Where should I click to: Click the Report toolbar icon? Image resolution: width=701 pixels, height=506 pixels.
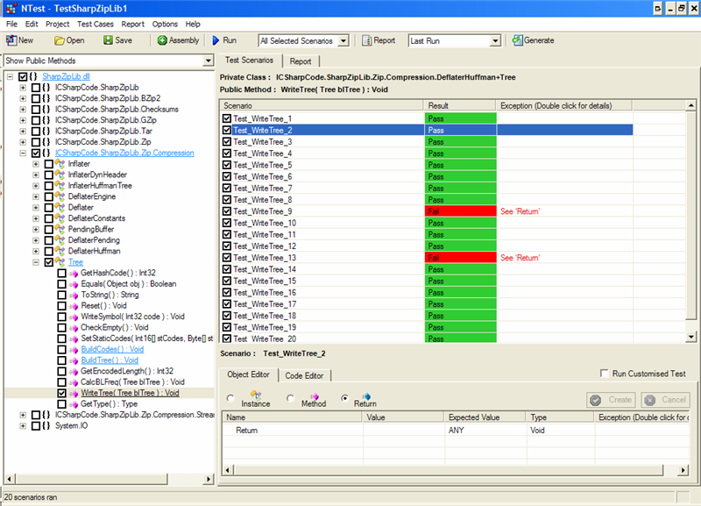point(366,40)
